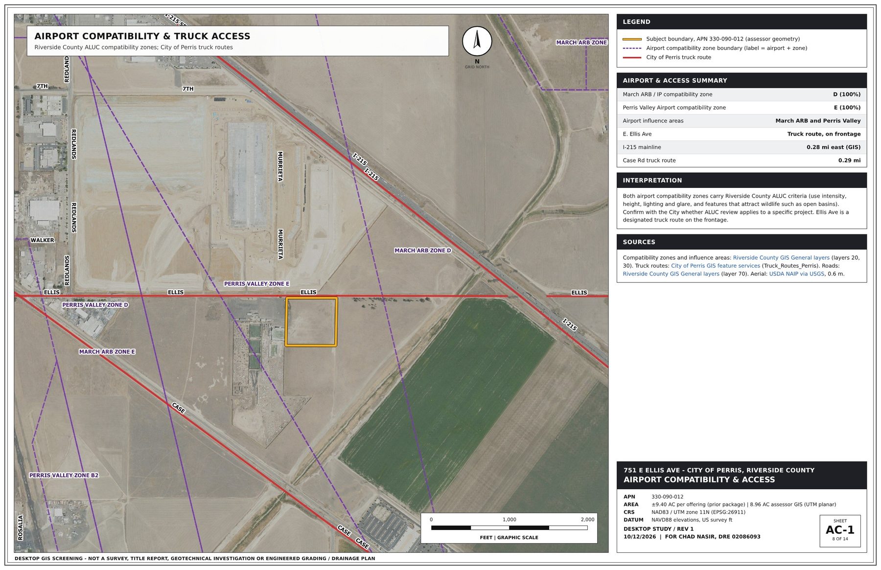Select the 'MARCH ARB ZONE D' map label
The image size is (881, 570).
[x=423, y=251]
